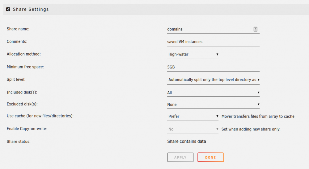Edit the Share name field containing 'domains'

pos(213,29)
